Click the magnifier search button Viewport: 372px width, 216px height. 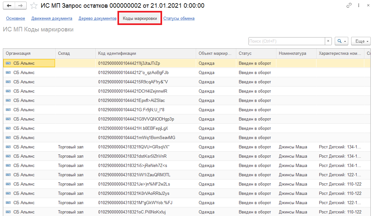coord(341,41)
